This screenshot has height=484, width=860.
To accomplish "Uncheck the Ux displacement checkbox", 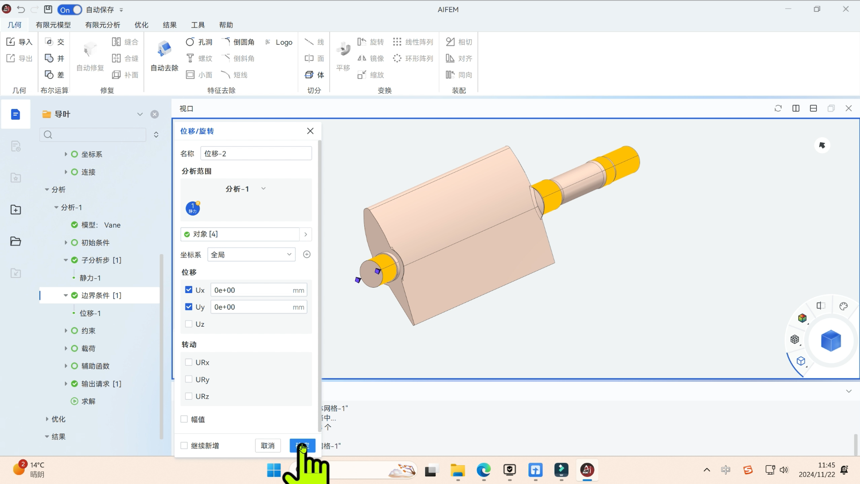I will coord(189,290).
